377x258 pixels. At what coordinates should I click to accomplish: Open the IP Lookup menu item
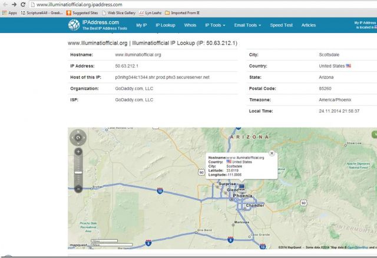[x=166, y=25]
